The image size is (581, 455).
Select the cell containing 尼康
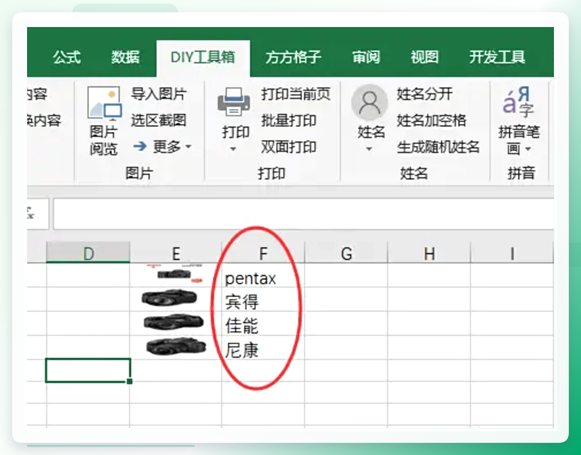pyautogui.click(x=263, y=347)
